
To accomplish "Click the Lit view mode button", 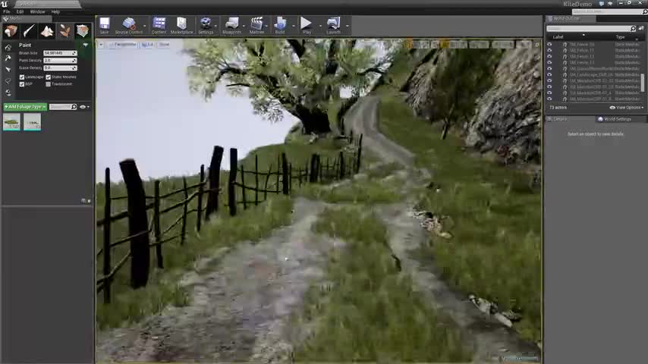I will click(147, 44).
